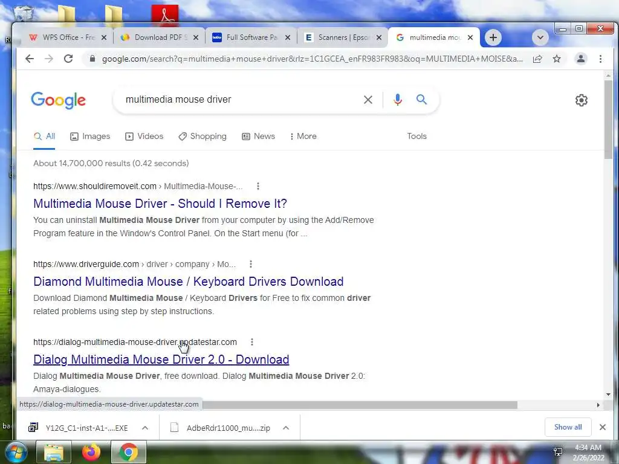Click the page scroll down arrow
619x464 pixels.
click(x=608, y=394)
